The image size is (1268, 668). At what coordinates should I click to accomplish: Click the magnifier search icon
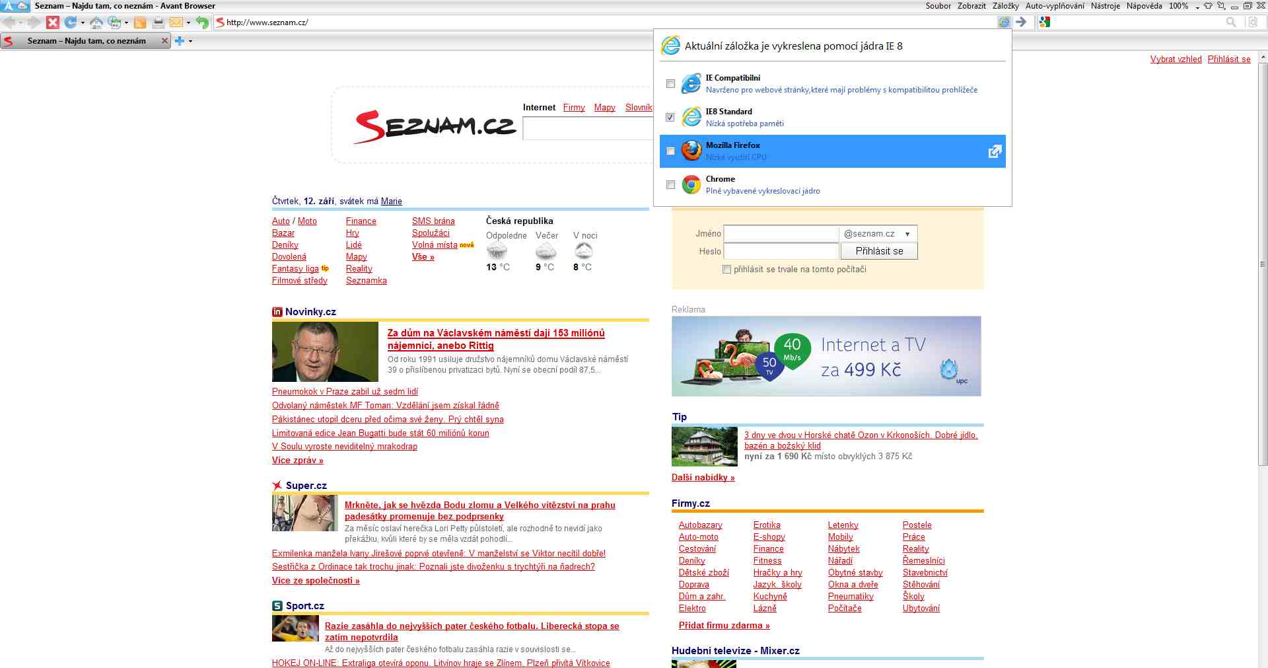click(1231, 22)
